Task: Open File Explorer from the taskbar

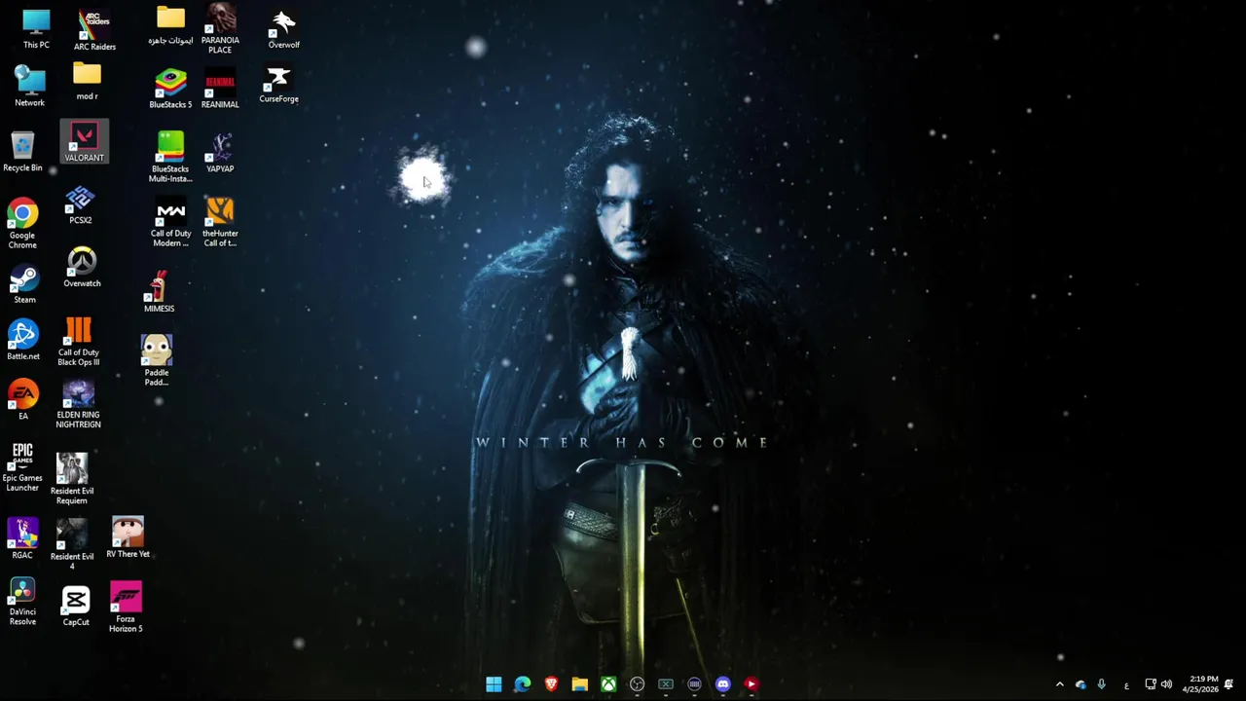Action: 579,684
